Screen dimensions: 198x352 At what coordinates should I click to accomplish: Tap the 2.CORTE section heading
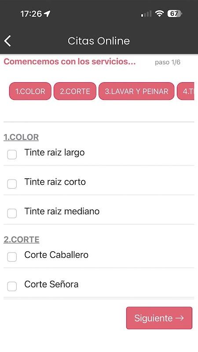(x=21, y=239)
